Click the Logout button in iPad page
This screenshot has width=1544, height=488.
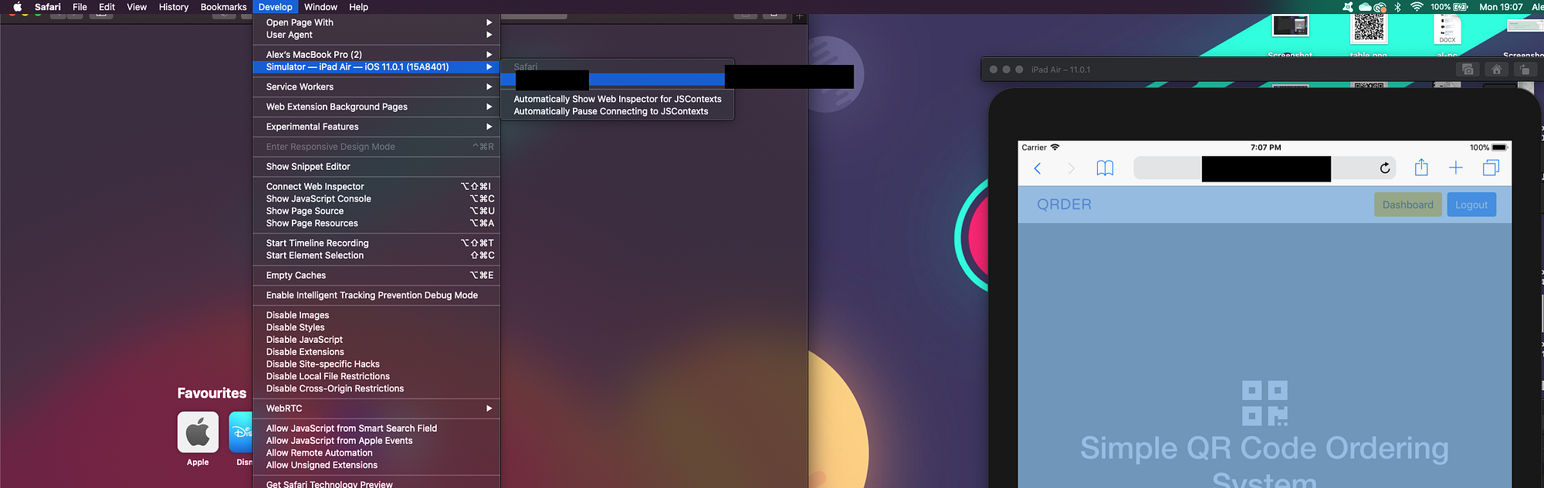click(1471, 205)
